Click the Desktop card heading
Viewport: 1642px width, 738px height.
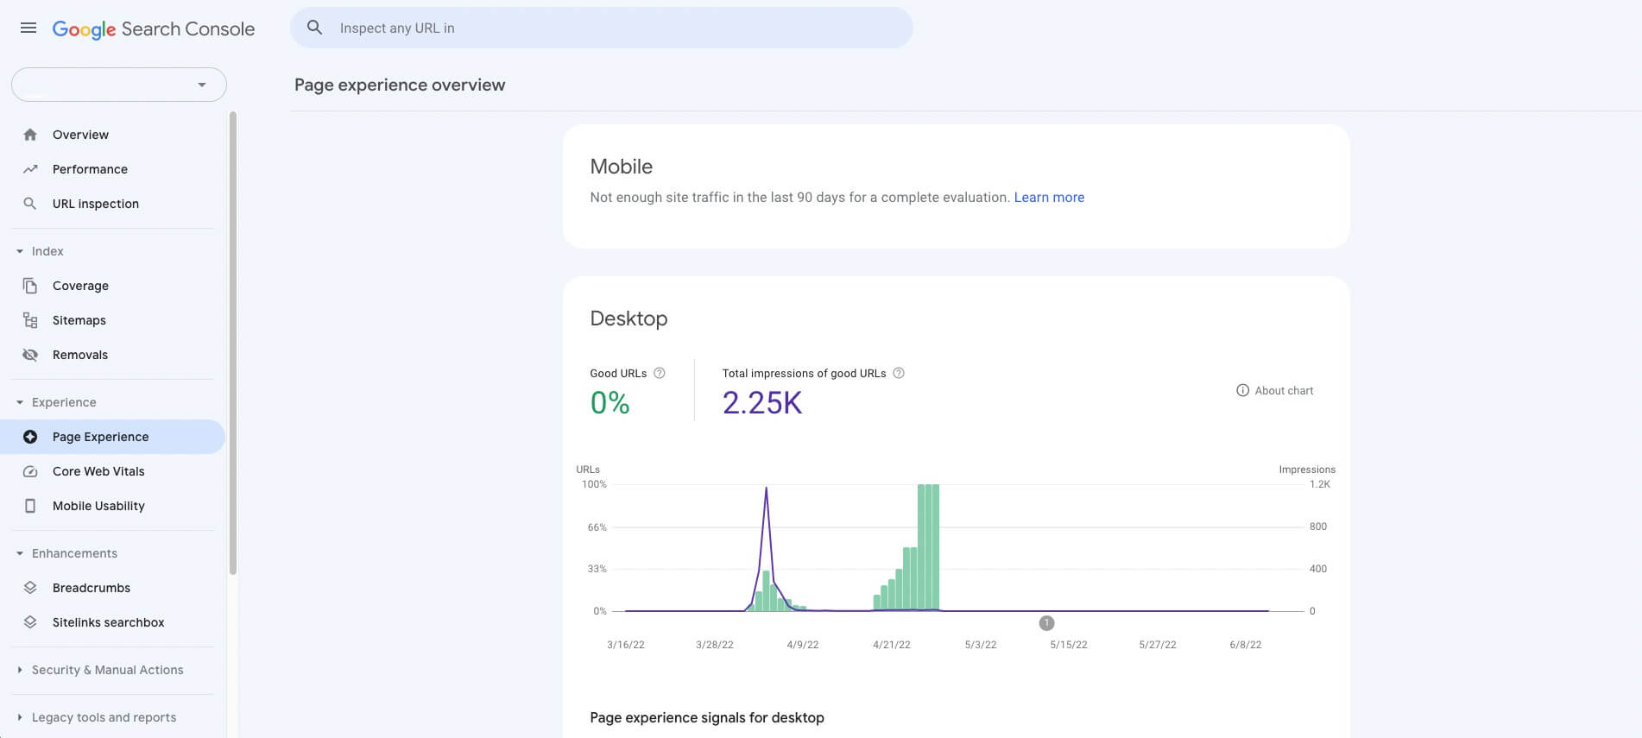pyautogui.click(x=628, y=319)
